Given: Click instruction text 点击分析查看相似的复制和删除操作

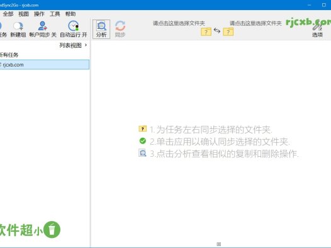Looking at the screenshot, I should click(x=227, y=154).
